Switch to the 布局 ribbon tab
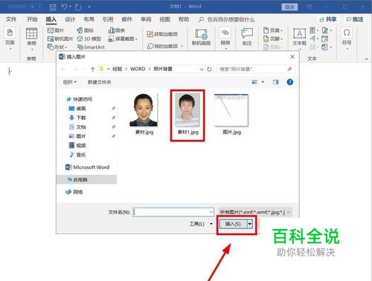 pyautogui.click(x=89, y=19)
